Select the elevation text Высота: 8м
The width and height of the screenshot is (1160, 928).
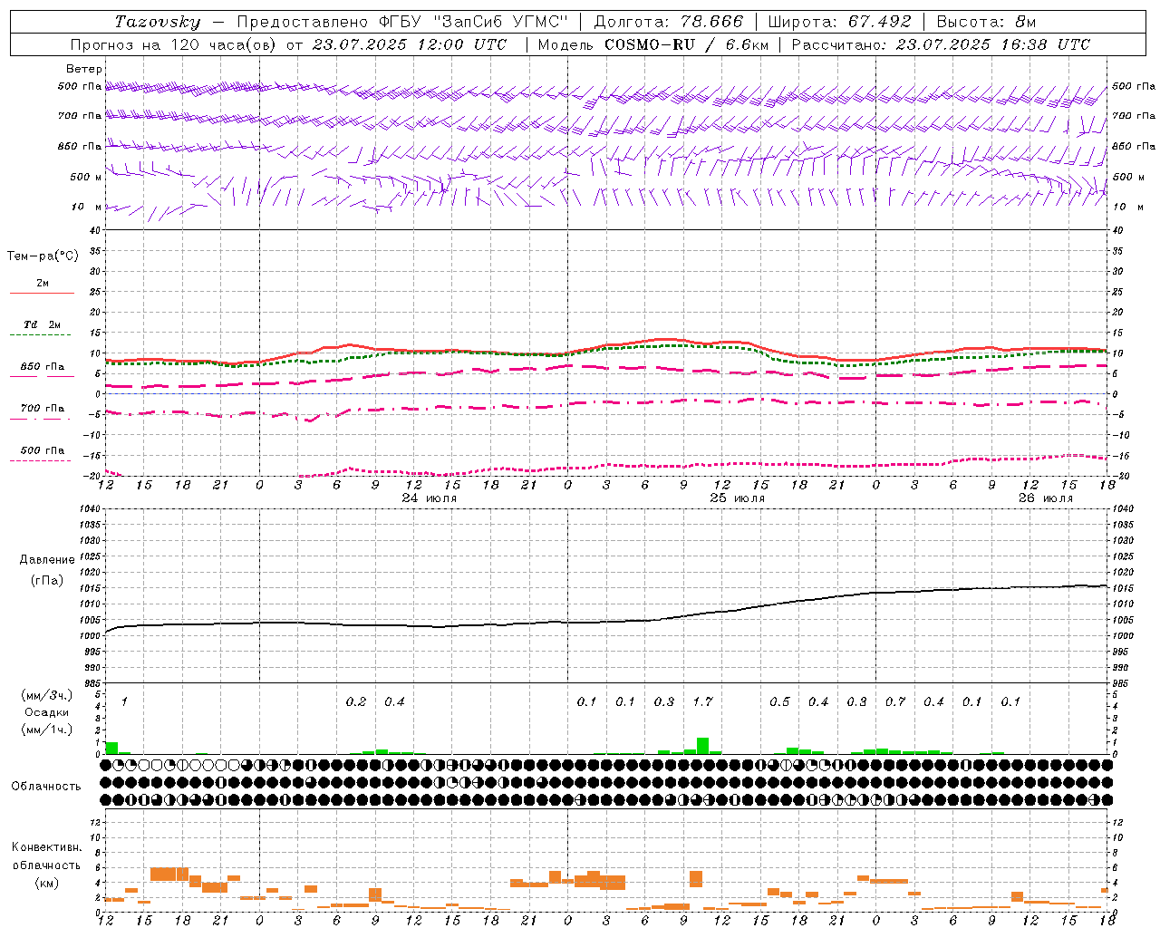(986, 22)
